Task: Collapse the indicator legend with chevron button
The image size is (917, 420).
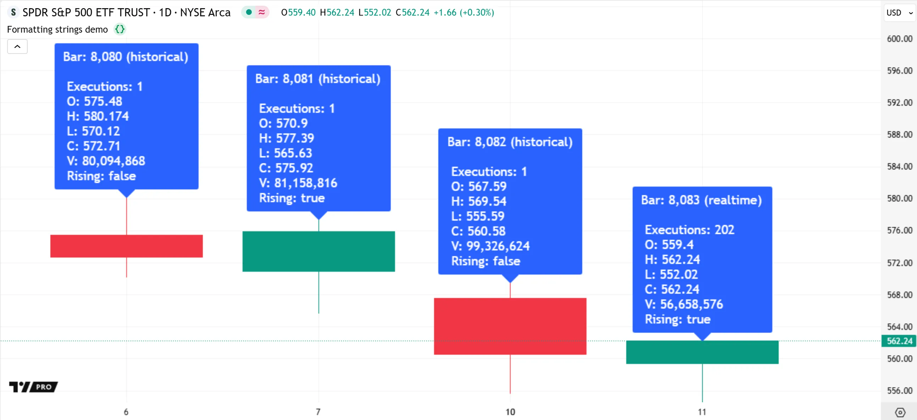Action: pyautogui.click(x=17, y=47)
